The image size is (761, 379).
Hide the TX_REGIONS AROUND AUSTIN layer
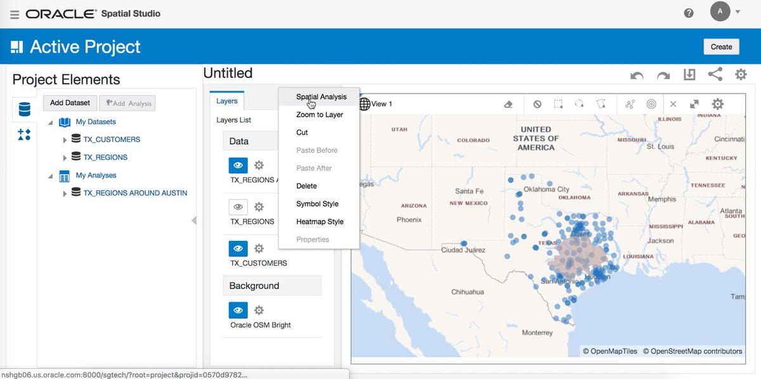coord(238,165)
